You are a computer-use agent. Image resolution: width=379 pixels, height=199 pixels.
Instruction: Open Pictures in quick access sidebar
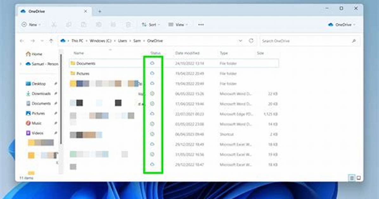35,113
